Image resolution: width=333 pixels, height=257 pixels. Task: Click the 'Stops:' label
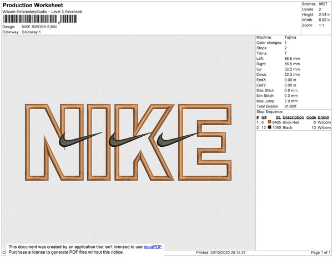click(262, 48)
